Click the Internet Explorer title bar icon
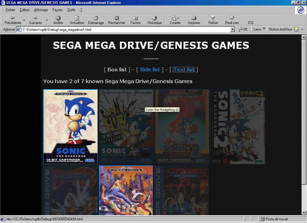Image resolution: width=307 pixels, height=223 pixels. pos(3,2)
